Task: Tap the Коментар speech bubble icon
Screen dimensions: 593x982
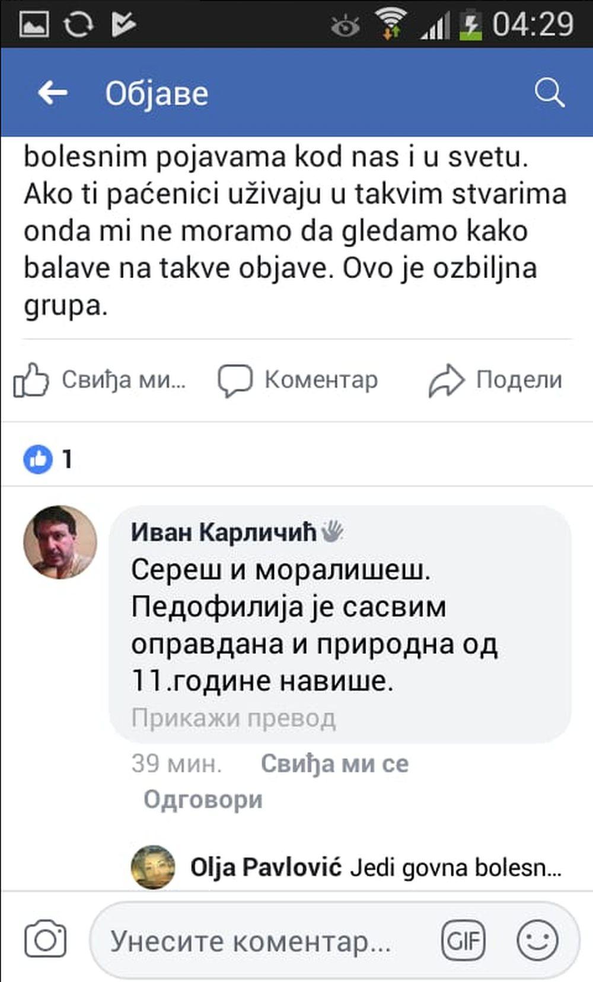Action: [x=235, y=380]
